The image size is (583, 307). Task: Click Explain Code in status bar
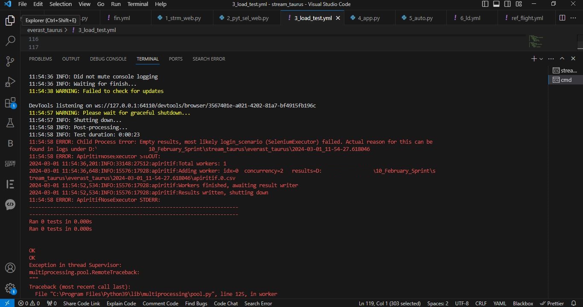121,303
